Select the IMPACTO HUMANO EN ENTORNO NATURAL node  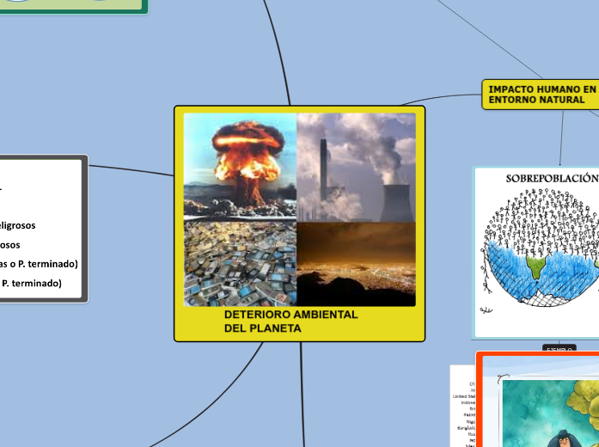pyautogui.click(x=541, y=95)
